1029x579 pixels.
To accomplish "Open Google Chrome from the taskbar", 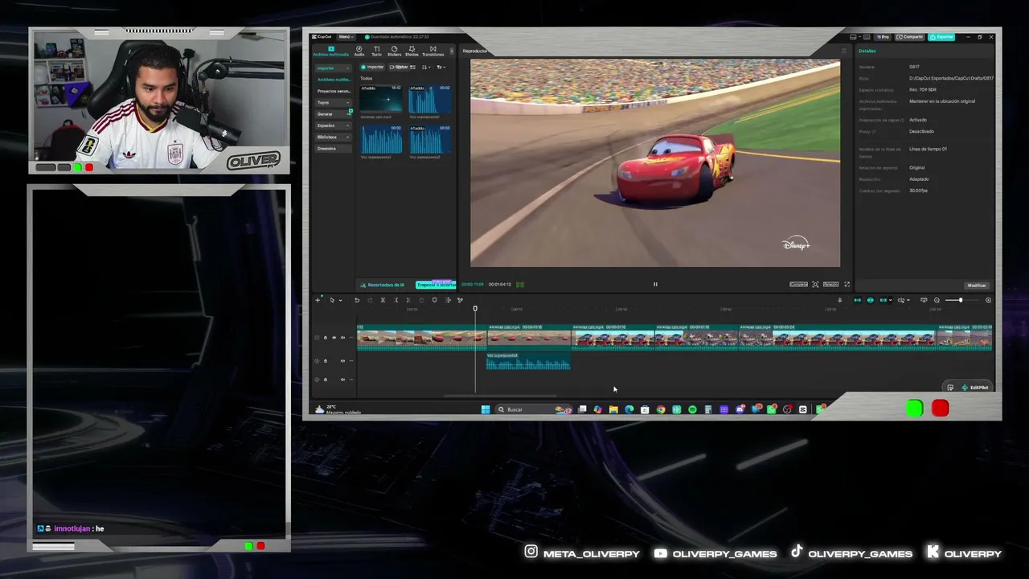I will coord(661,409).
